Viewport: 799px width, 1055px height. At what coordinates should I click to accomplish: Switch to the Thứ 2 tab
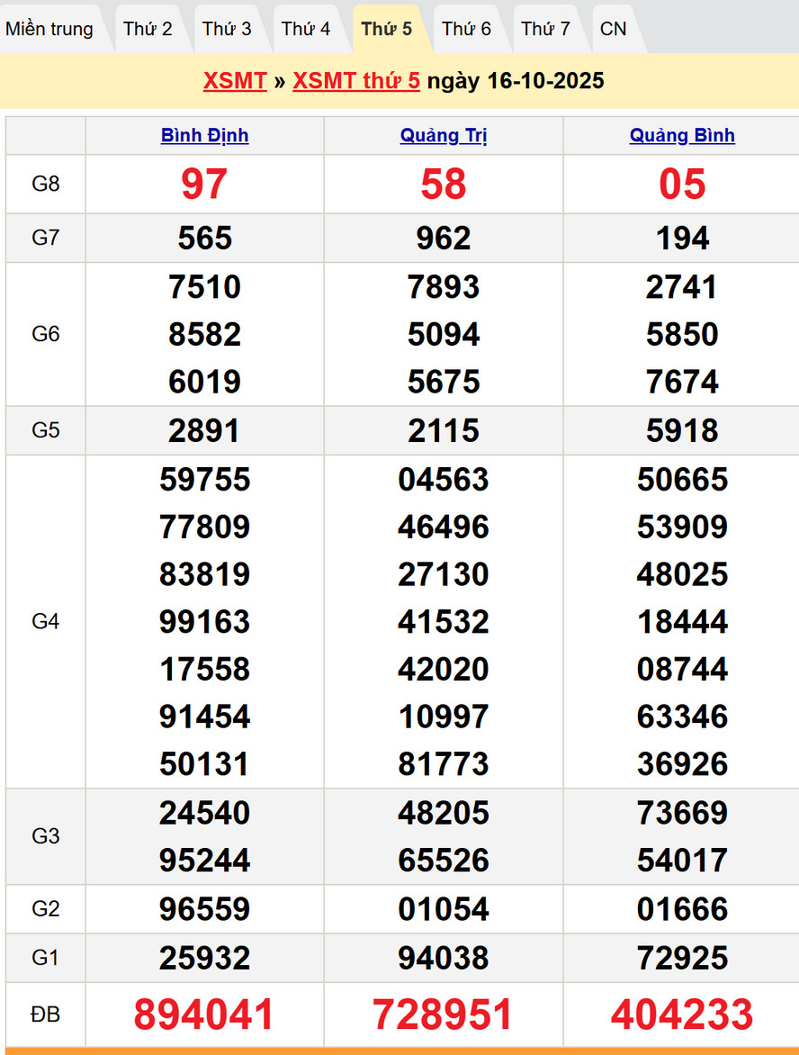tap(148, 29)
